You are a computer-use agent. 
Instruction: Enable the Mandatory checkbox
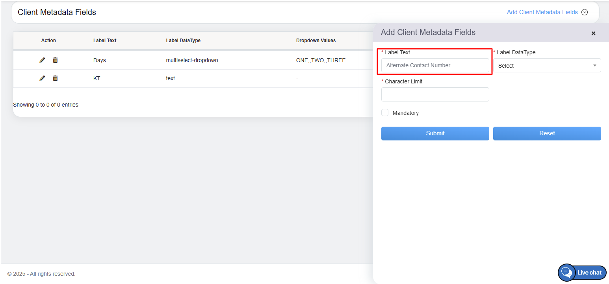point(385,113)
